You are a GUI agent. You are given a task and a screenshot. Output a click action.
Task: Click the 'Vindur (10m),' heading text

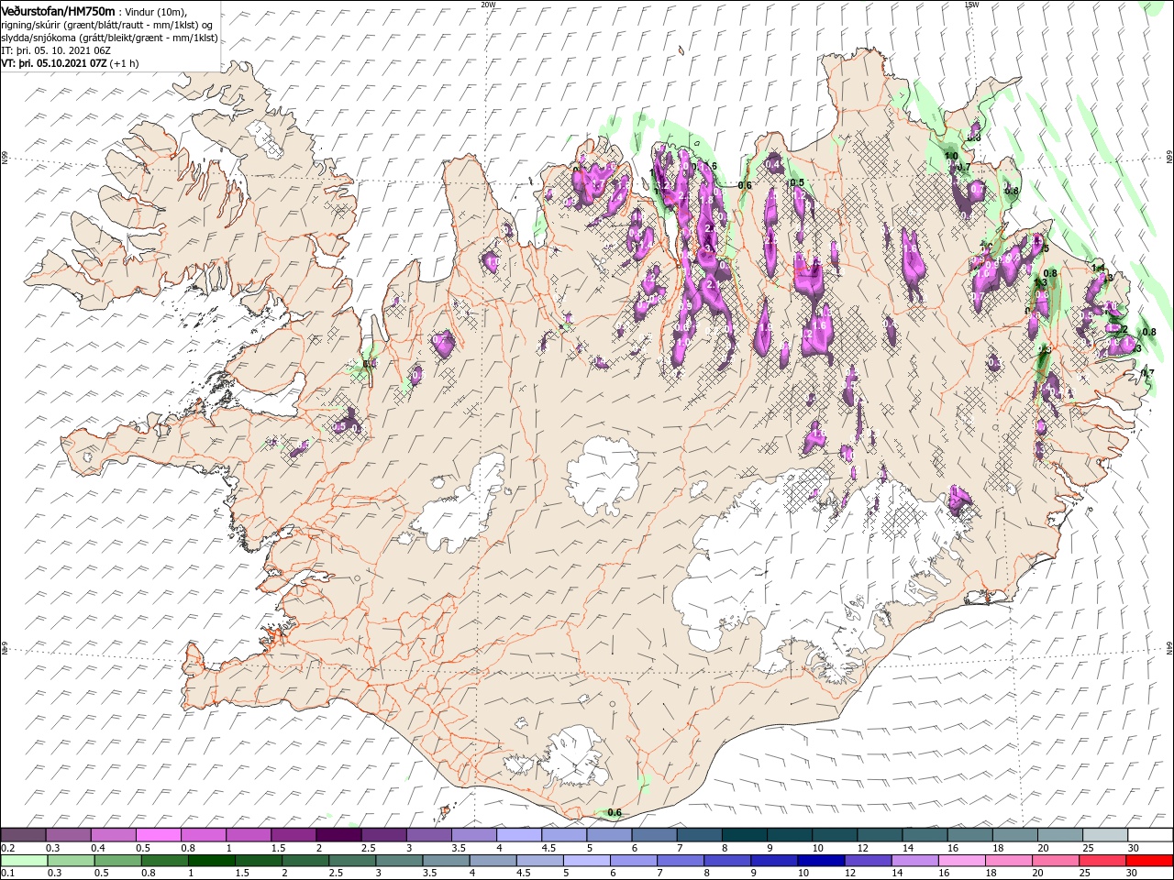coord(155,11)
